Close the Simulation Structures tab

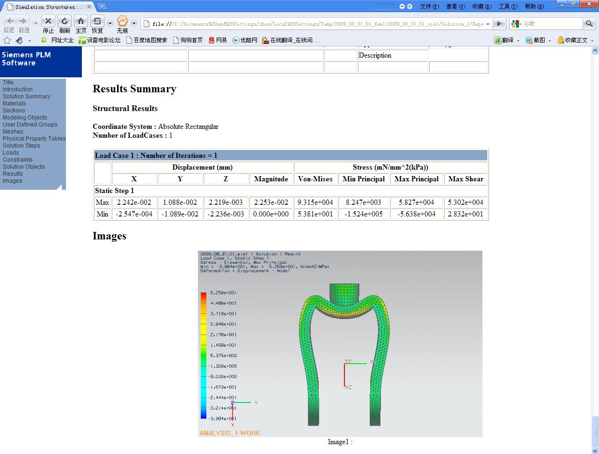(x=89, y=7)
